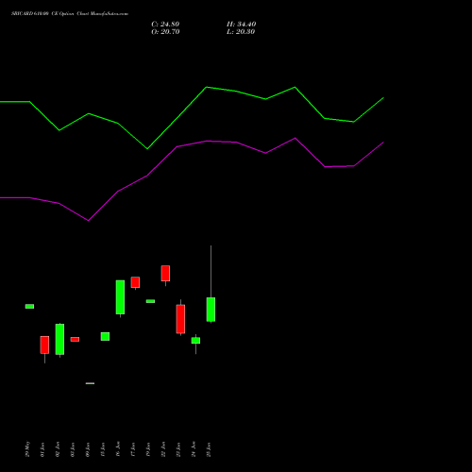The height and width of the screenshot is (472, 472).
Task: Click the red candle above 23 Jun
Action: coord(180,319)
